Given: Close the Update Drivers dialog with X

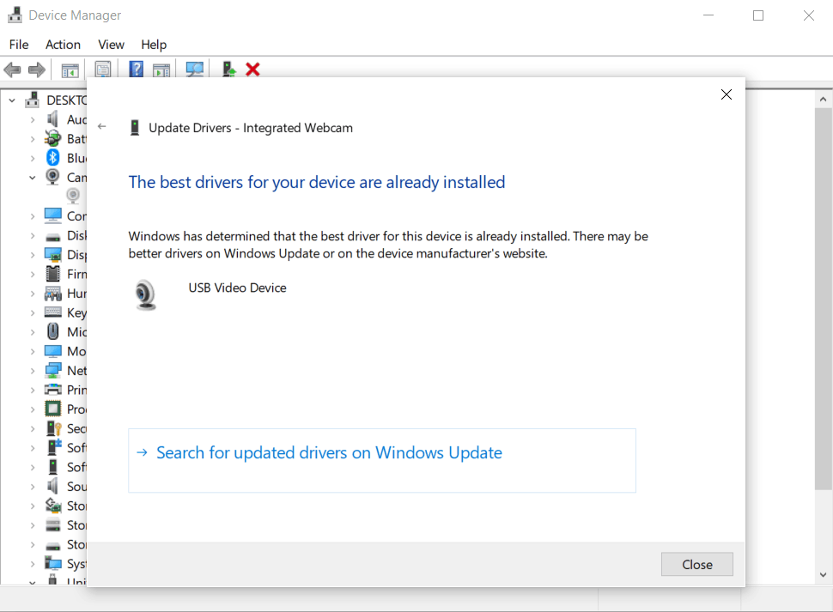Looking at the screenshot, I should click(727, 94).
